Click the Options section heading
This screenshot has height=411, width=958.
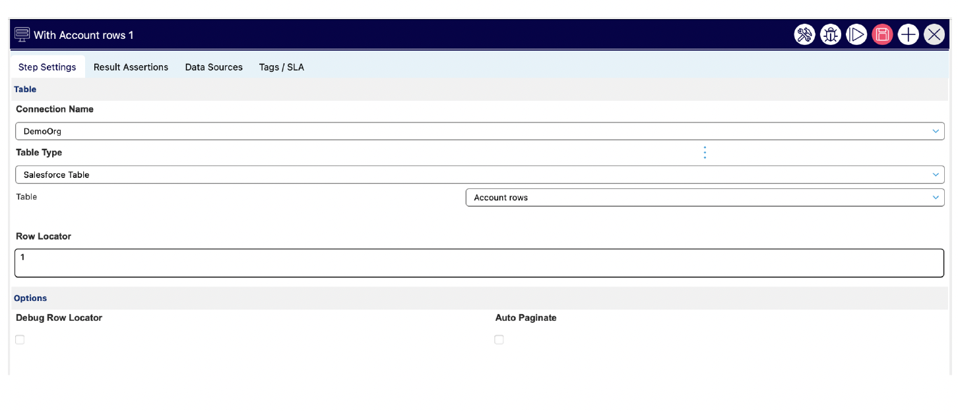(30, 298)
